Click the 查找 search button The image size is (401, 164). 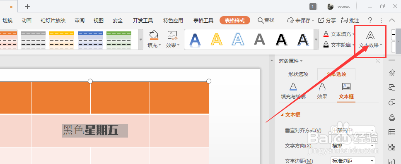pos(266,20)
